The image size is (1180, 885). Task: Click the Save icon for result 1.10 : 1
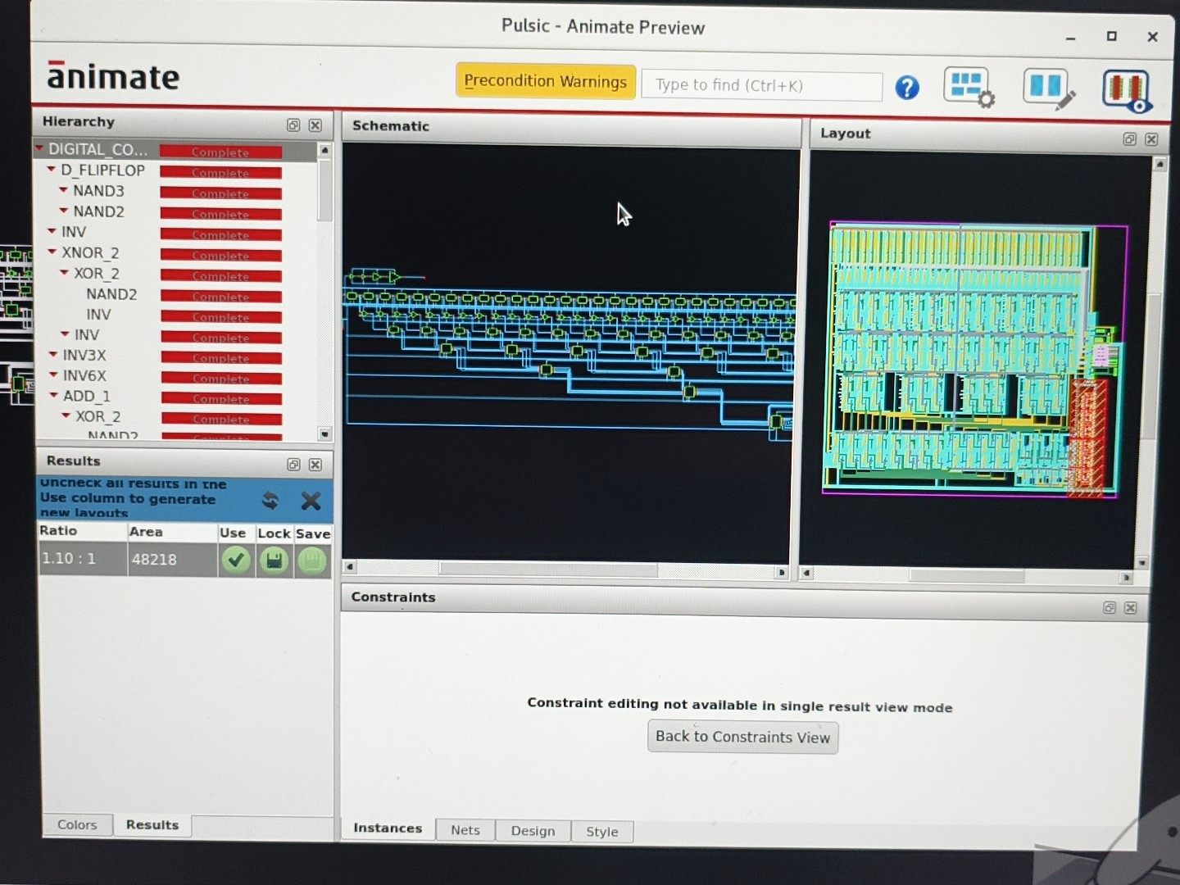[x=312, y=561]
